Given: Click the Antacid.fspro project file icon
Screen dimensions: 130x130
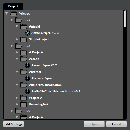Looking at the screenshot, I should [28, 33].
